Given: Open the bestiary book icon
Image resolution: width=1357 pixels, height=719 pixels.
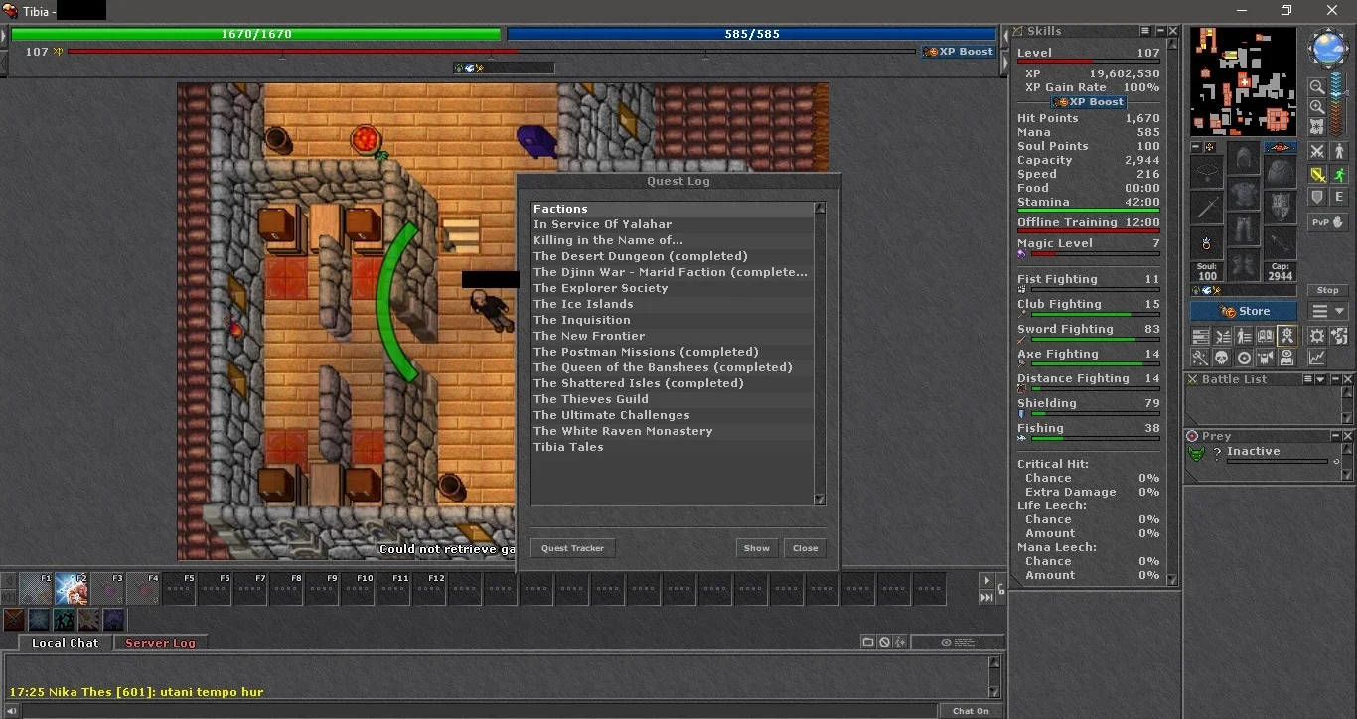Looking at the screenshot, I should pos(1265,335).
